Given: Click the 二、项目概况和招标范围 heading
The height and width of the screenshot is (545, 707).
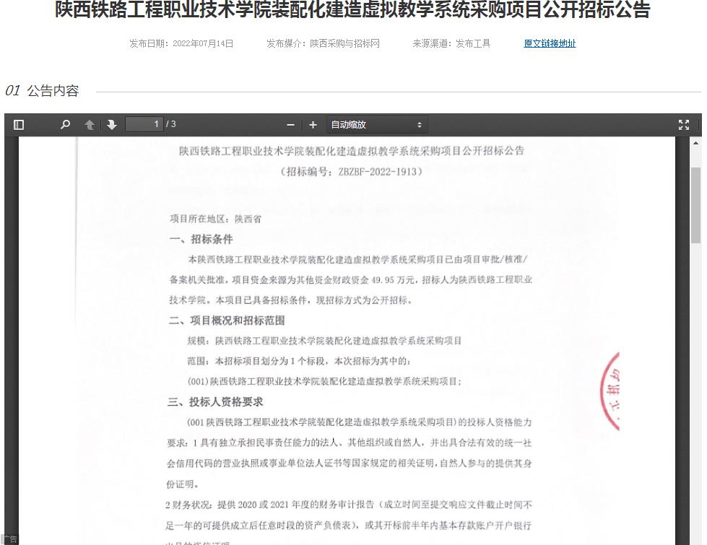Looking at the screenshot, I should point(227,321).
